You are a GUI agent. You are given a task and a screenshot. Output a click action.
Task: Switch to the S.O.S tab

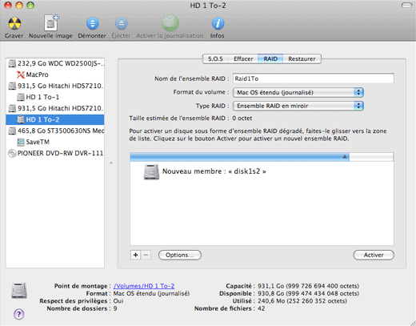tap(215, 58)
